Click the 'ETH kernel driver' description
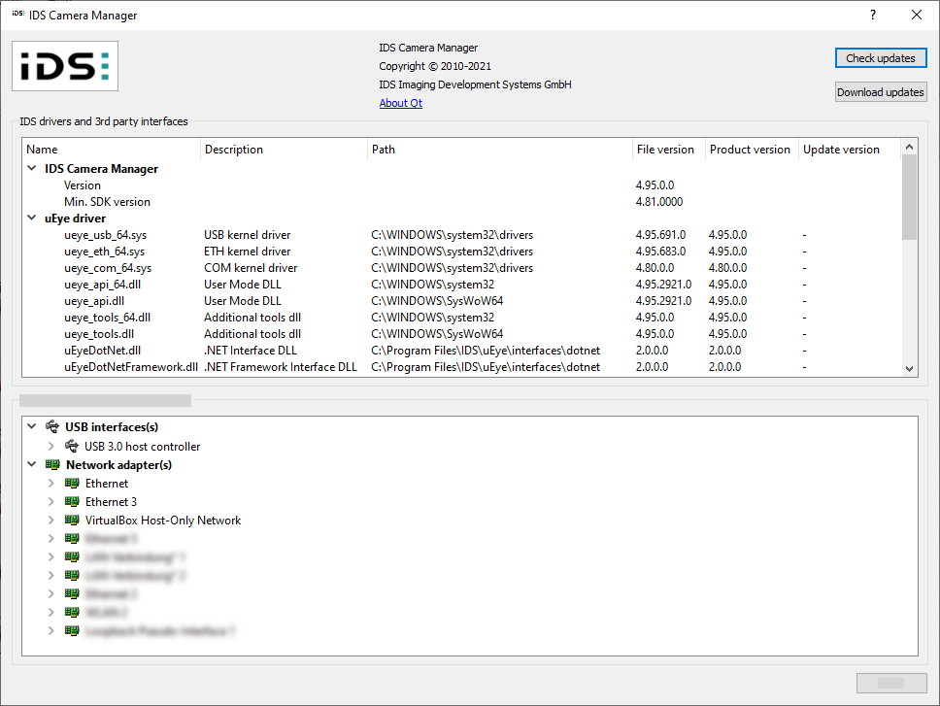The width and height of the screenshot is (940, 706). [x=247, y=252]
